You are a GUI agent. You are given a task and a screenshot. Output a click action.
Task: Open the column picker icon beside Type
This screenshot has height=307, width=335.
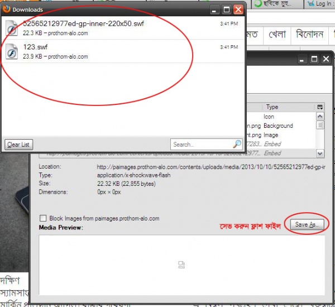[320, 107]
